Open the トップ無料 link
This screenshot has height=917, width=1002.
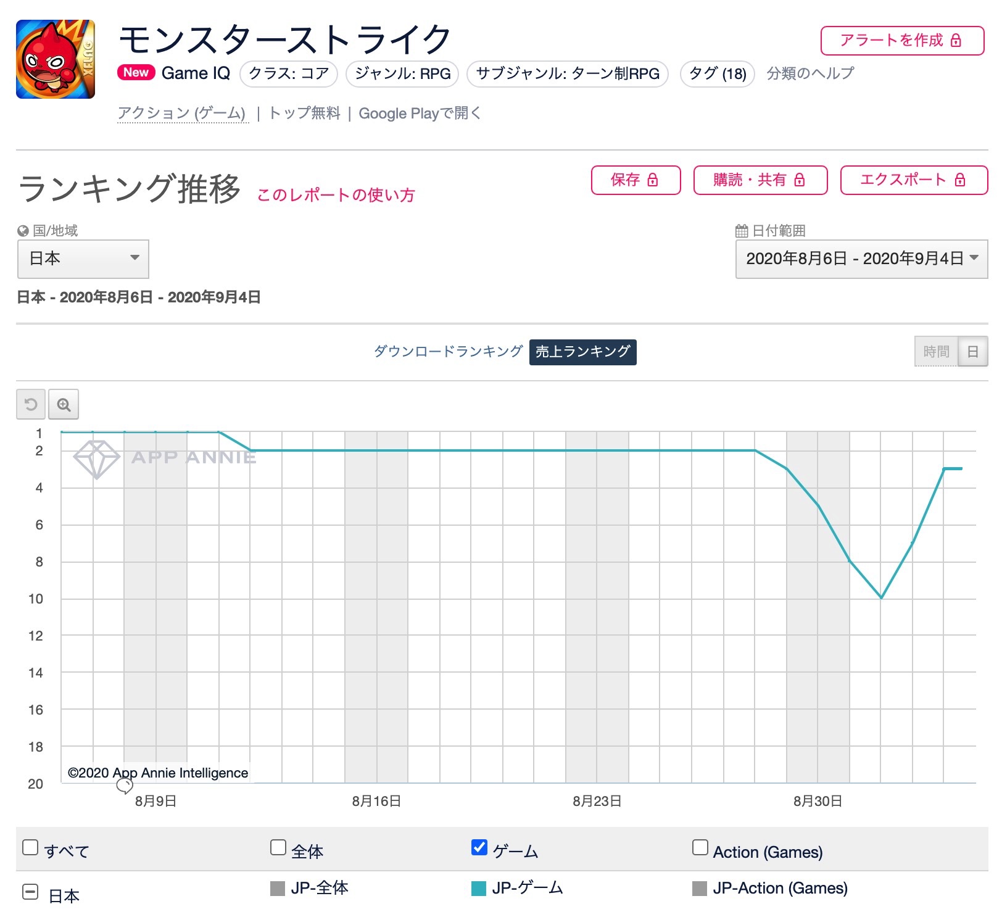point(304,113)
